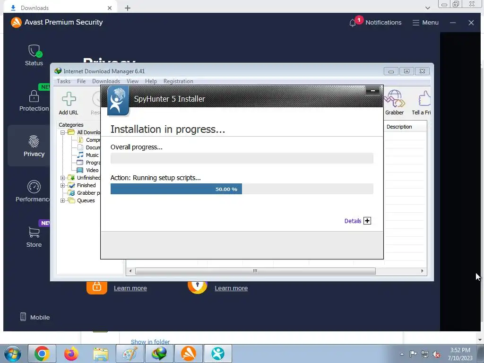Open the Avast Store cart section
The width and height of the screenshot is (484, 363).
(x=34, y=237)
